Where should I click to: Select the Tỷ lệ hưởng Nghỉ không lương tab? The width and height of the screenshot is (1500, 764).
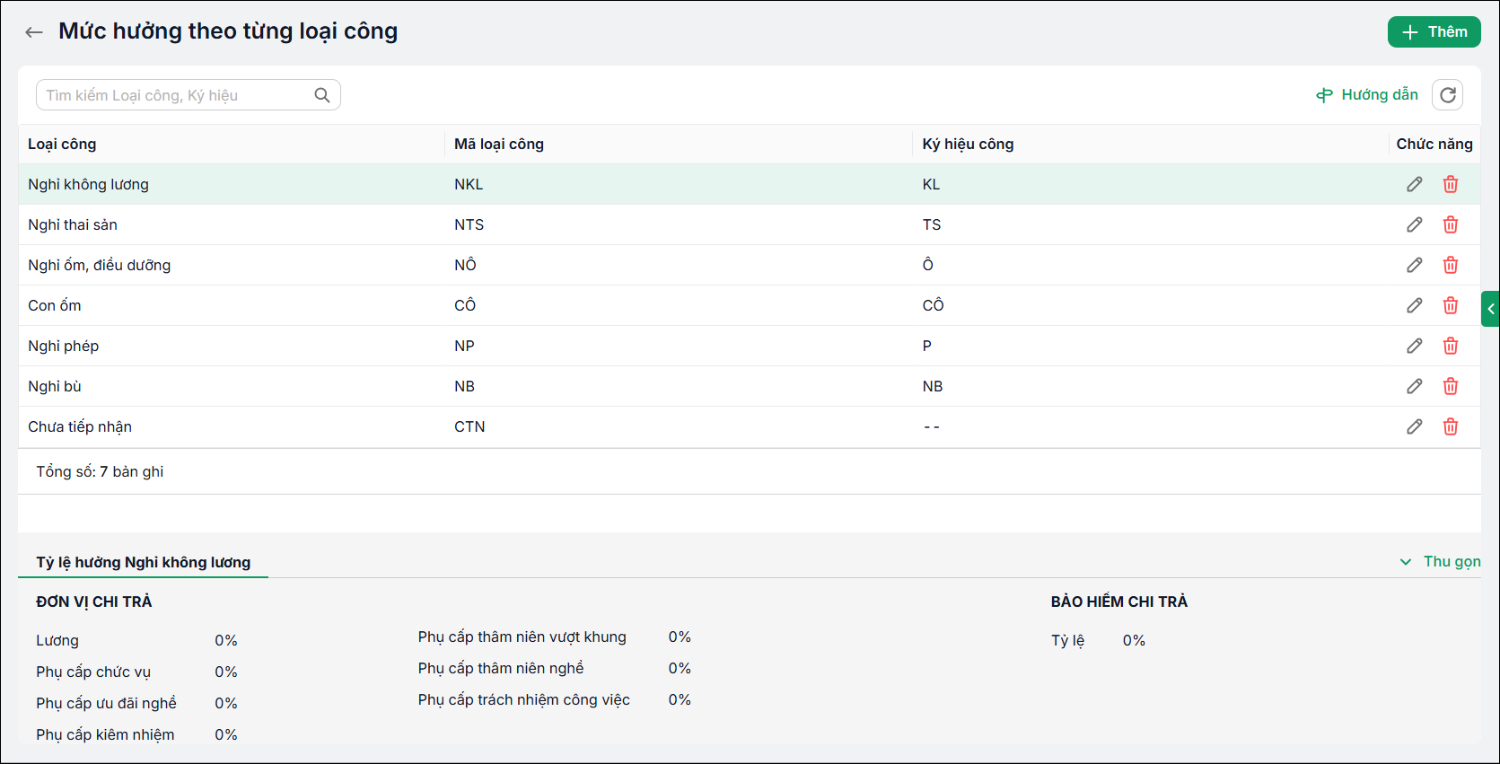(x=144, y=562)
